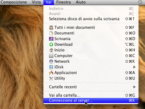Click the Scrivania desktop icon

pos(51,39)
